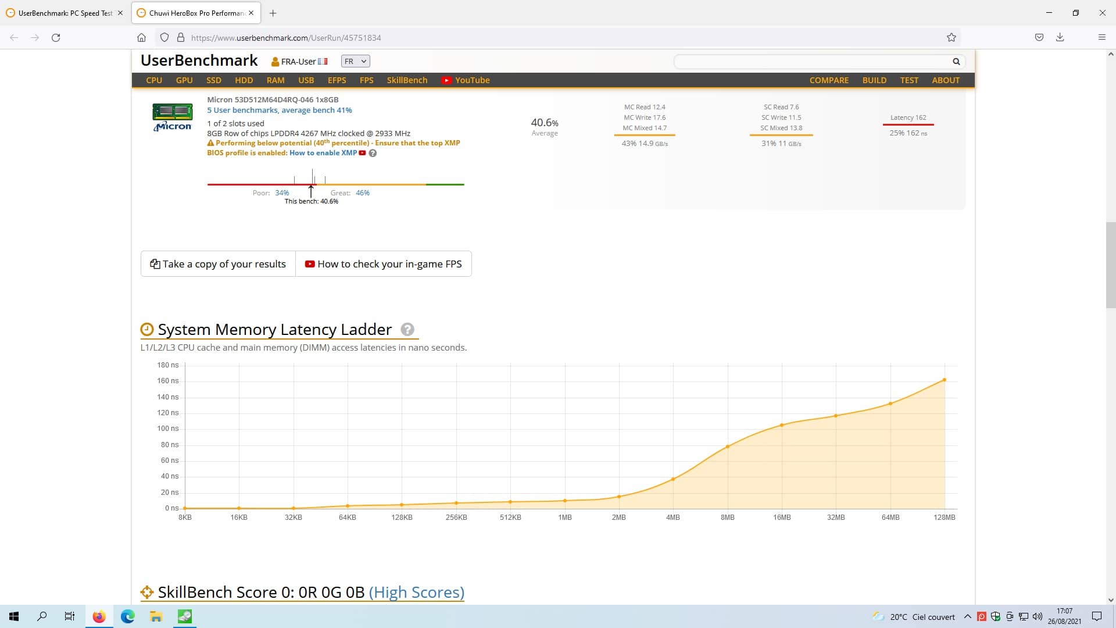Viewport: 1116px width, 628px height.
Task: Open the tracking protection shield
Action: (x=164, y=37)
